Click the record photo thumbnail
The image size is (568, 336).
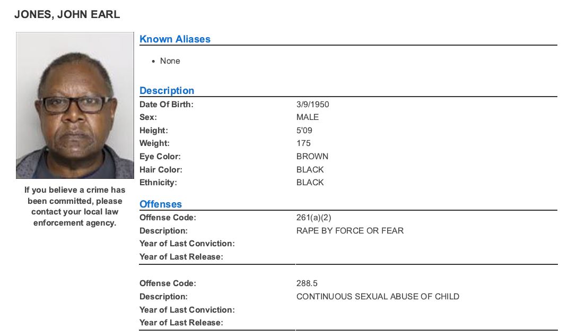click(x=75, y=106)
